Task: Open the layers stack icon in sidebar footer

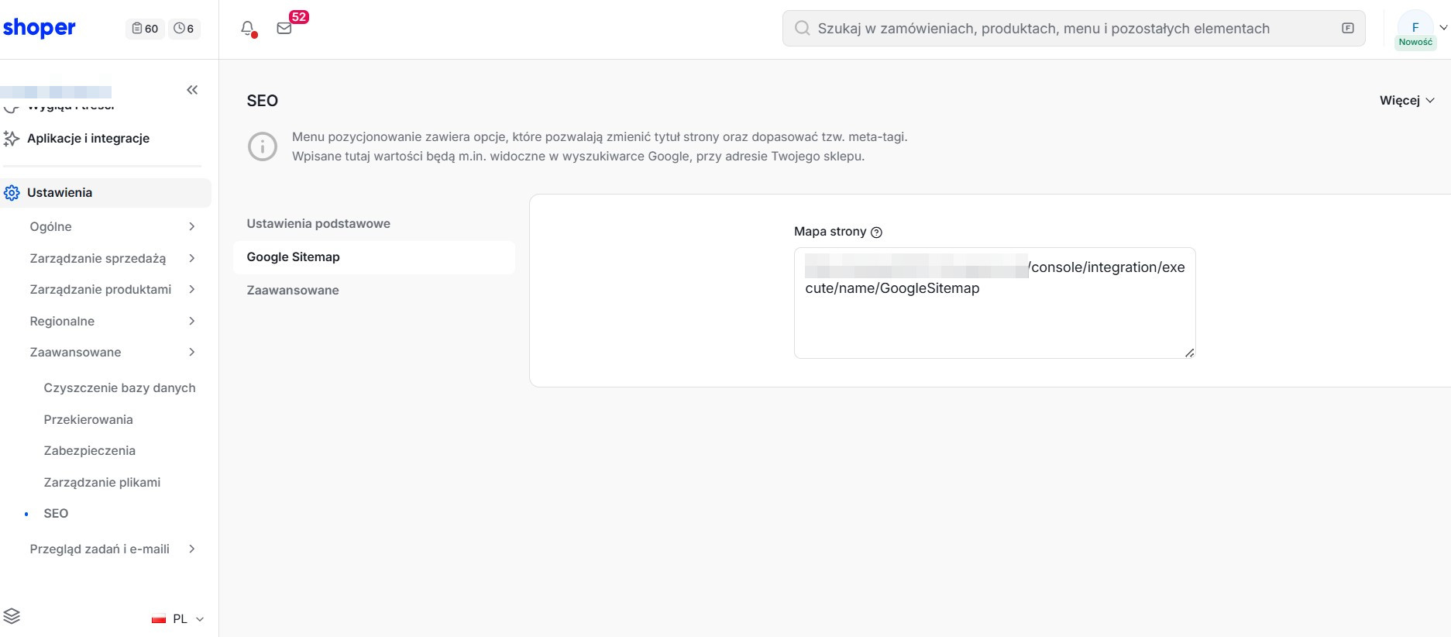Action: (12, 616)
